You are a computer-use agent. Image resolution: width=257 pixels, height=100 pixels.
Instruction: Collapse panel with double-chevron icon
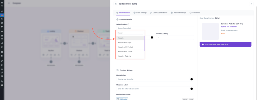click(115, 4)
